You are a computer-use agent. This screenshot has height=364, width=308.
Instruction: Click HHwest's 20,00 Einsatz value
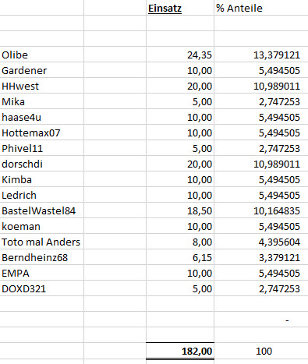tap(180, 86)
